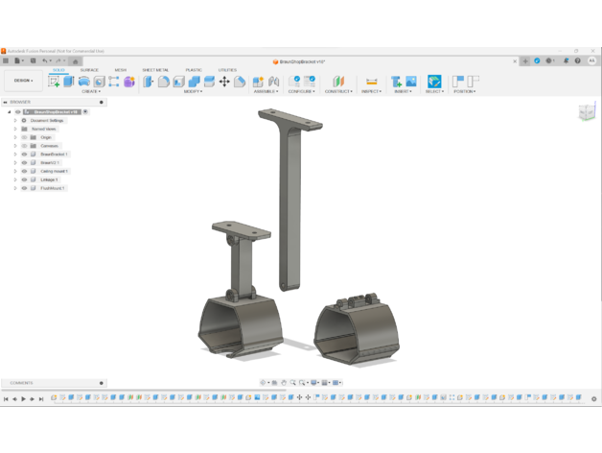Open the CONSTRUCT dropdown menu

point(337,92)
